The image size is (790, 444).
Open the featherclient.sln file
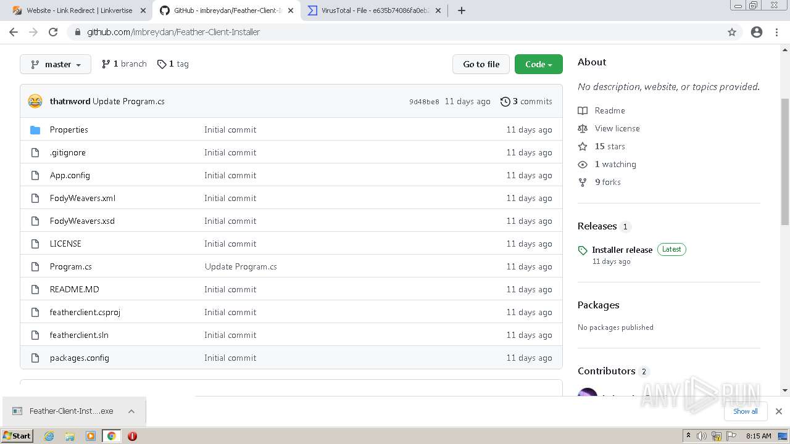click(79, 335)
